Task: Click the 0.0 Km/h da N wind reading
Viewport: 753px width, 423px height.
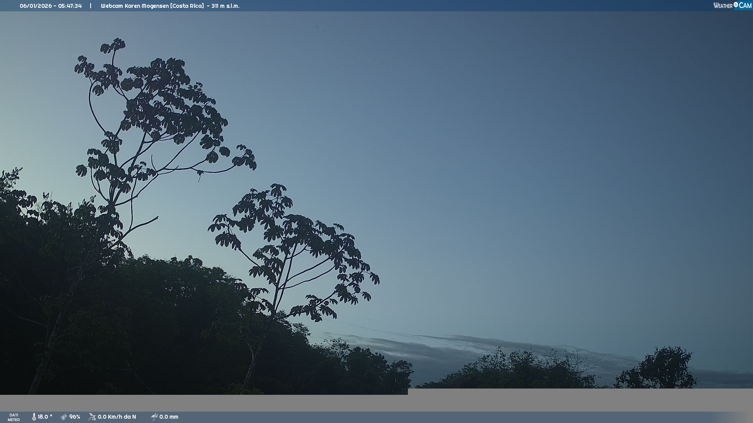Action: pos(117,417)
